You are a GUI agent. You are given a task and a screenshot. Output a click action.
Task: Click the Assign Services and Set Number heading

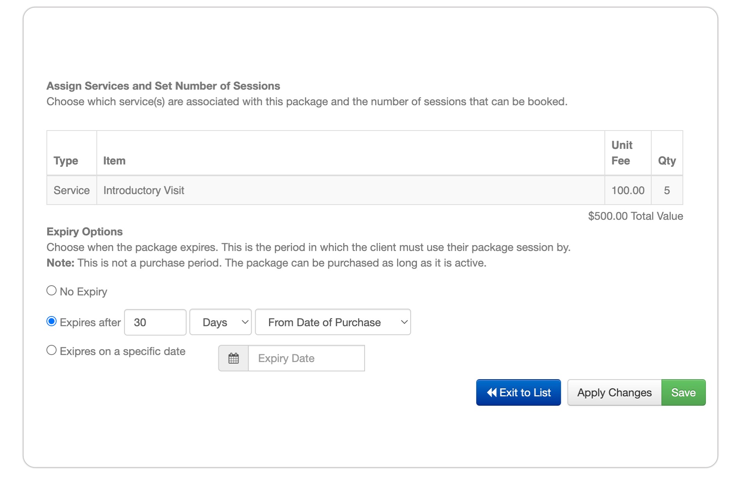pyautogui.click(x=163, y=86)
